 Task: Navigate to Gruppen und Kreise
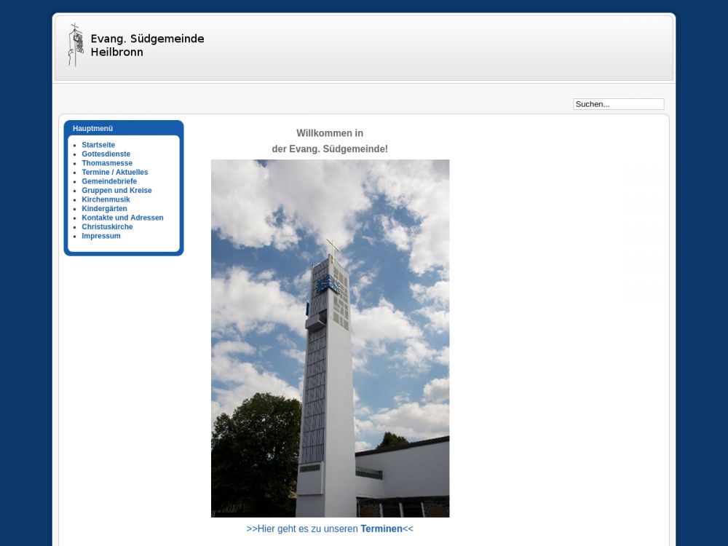click(116, 191)
